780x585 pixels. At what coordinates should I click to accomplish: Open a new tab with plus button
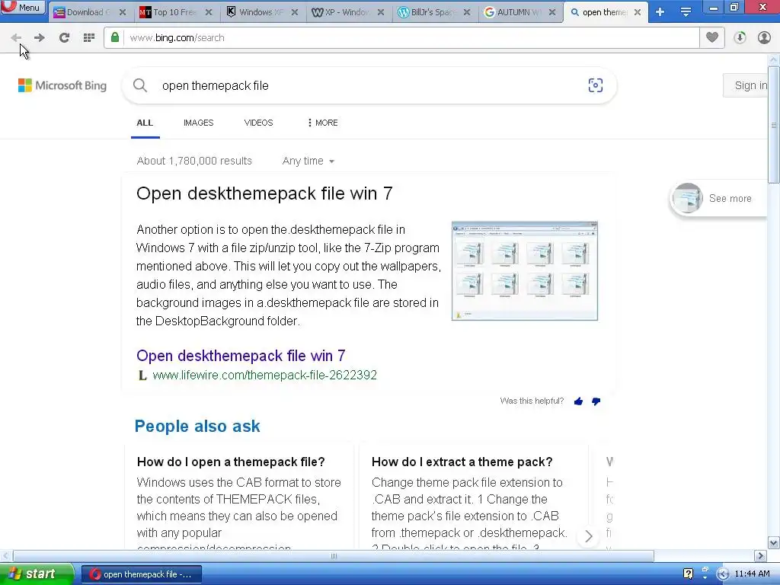pos(660,12)
